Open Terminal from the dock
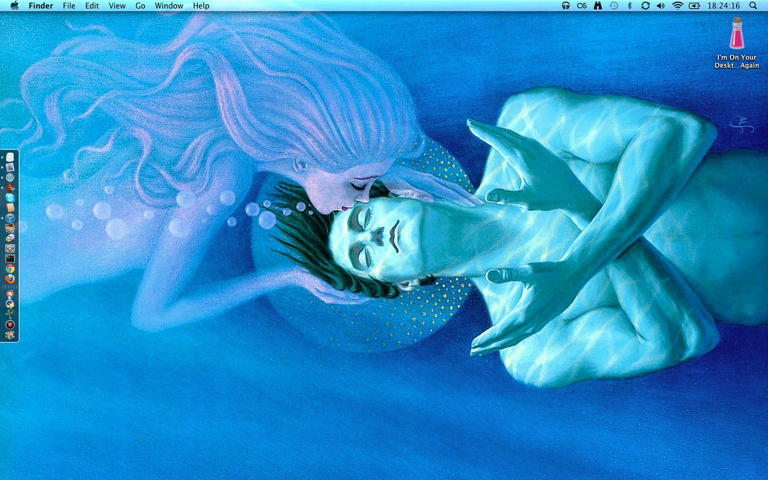The width and height of the screenshot is (768, 480). pyautogui.click(x=10, y=259)
